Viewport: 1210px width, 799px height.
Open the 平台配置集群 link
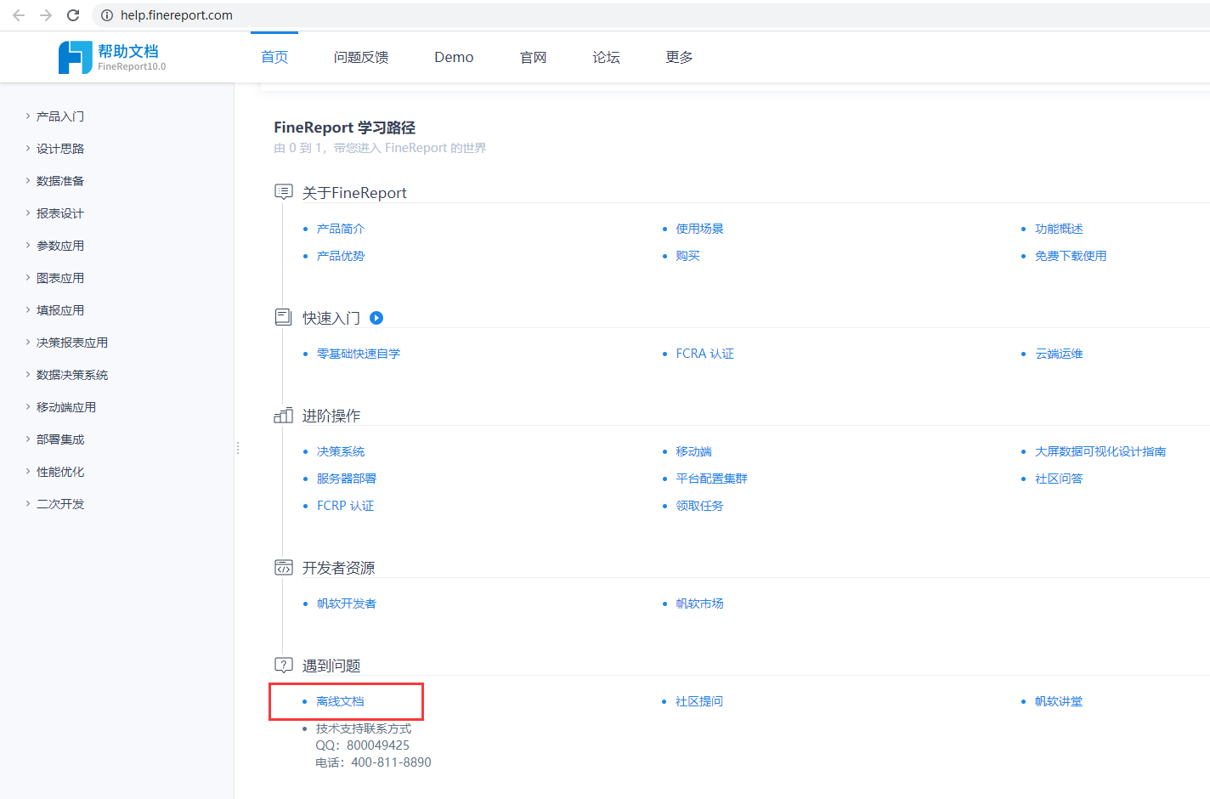tap(711, 479)
